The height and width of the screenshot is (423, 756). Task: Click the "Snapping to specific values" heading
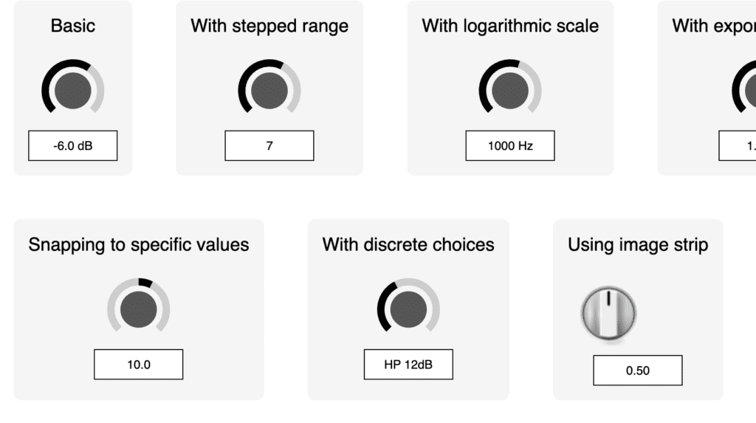(139, 244)
